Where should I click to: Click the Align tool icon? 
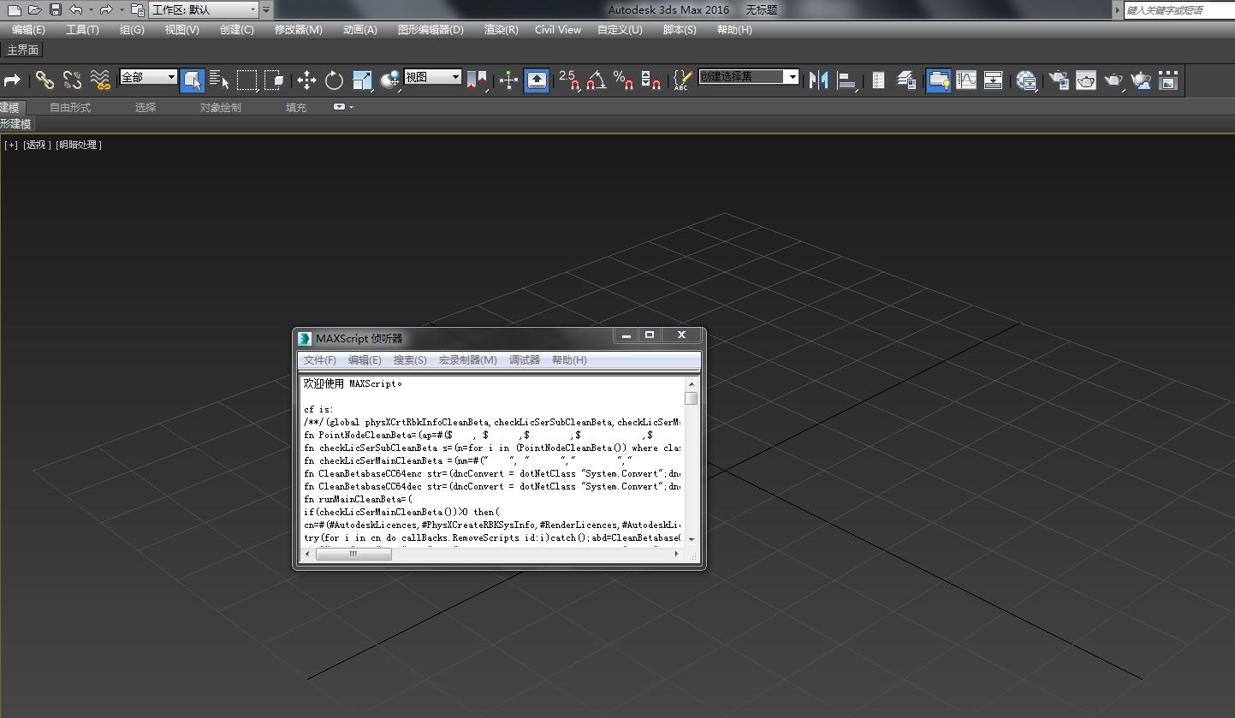[x=846, y=80]
